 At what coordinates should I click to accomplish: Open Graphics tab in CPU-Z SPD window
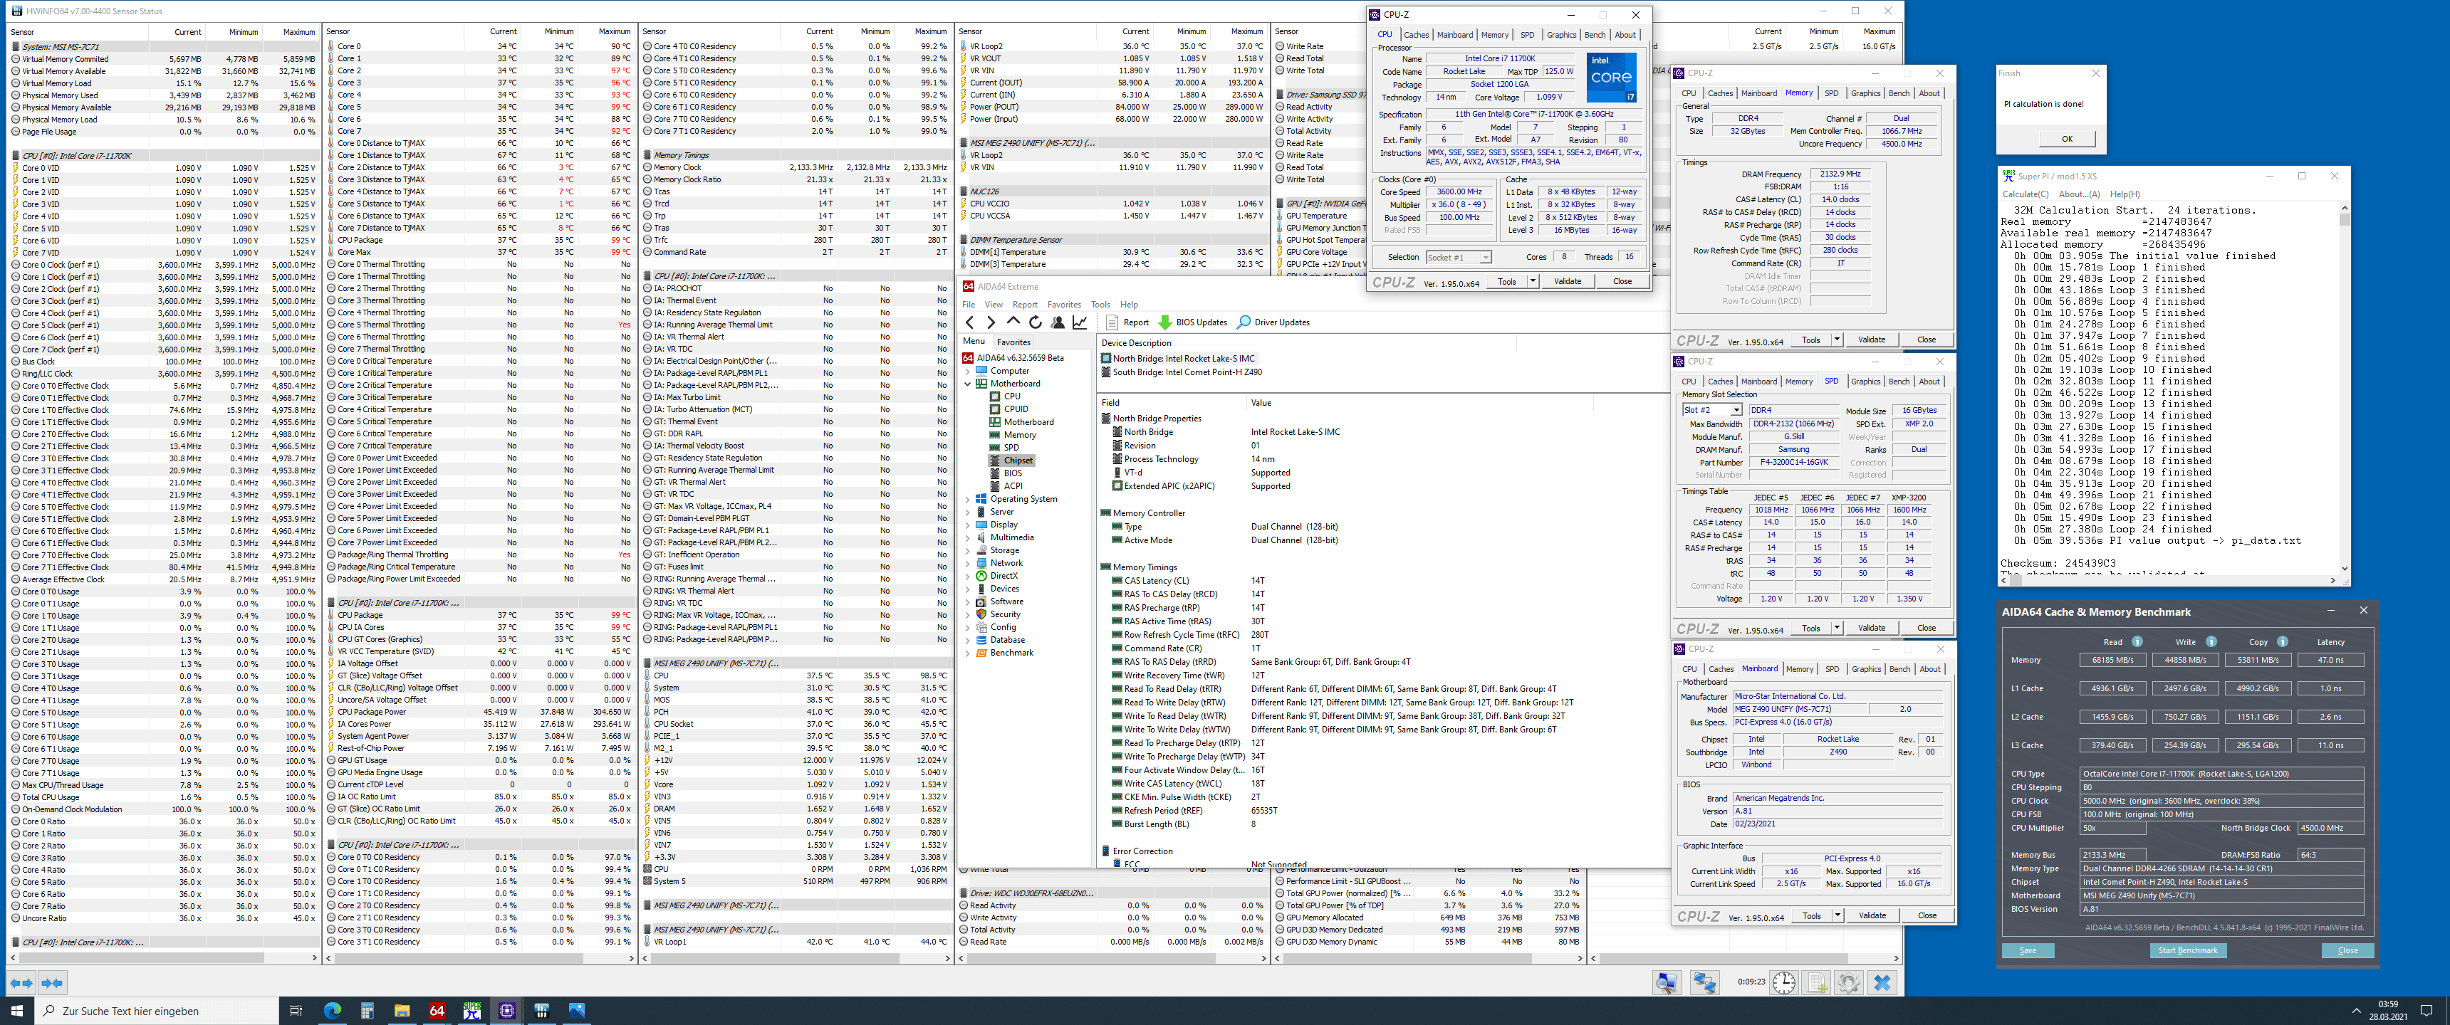[1865, 382]
